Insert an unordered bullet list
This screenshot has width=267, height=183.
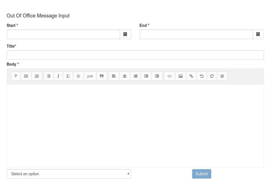(26, 76)
